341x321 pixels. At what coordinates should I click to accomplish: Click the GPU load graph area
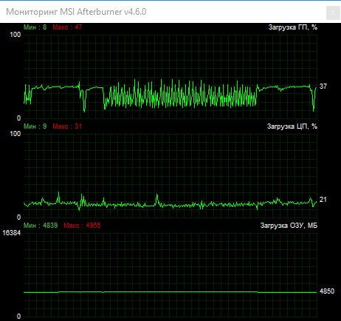pos(170,76)
